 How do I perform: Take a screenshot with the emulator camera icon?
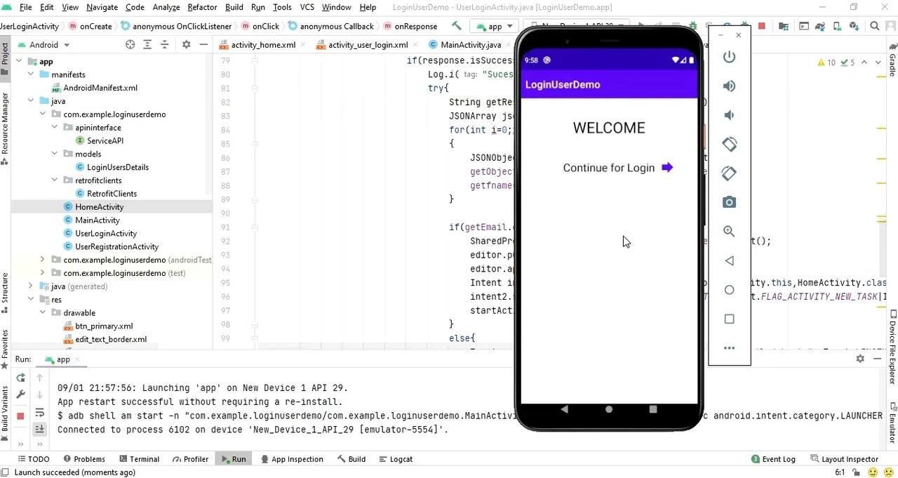click(729, 202)
